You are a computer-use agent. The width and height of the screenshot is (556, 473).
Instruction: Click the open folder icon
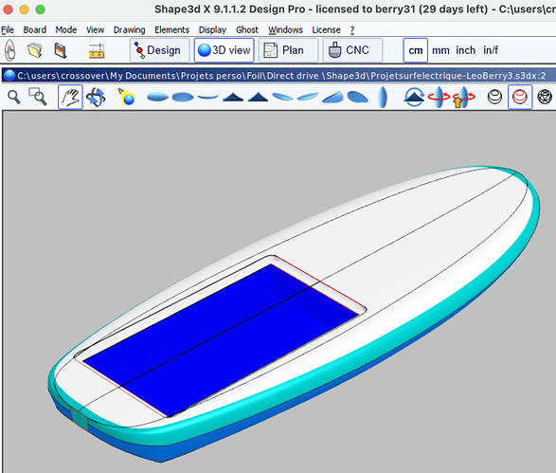35,50
